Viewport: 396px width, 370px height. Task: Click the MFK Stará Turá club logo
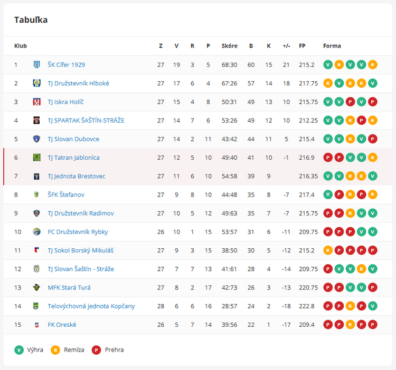point(37,288)
